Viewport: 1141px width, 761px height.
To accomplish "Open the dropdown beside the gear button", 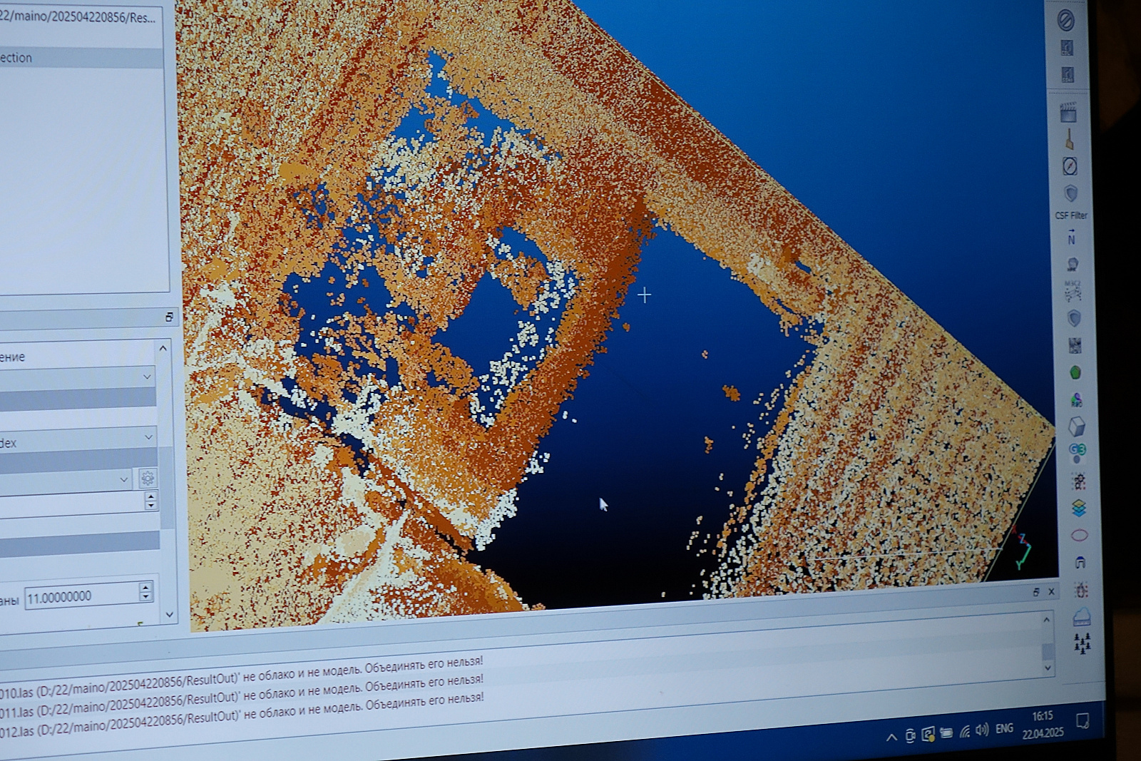I will [124, 479].
